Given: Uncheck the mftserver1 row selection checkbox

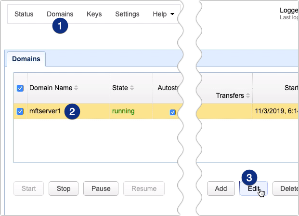Looking at the screenshot, I should coord(20,111).
